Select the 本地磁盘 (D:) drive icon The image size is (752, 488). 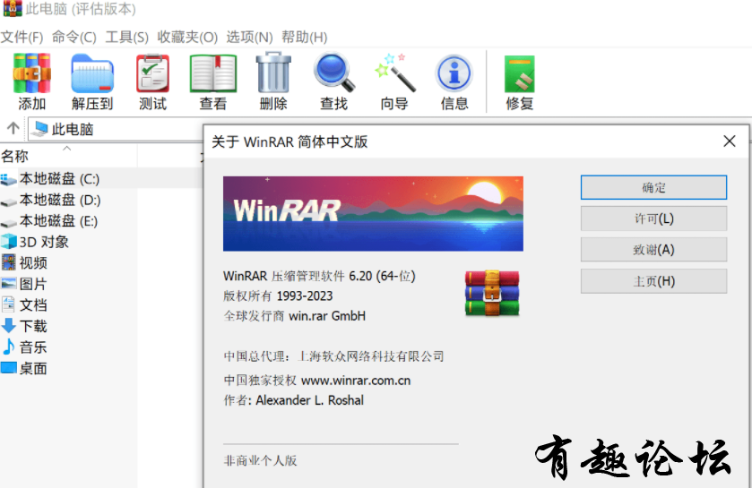tap(9, 201)
